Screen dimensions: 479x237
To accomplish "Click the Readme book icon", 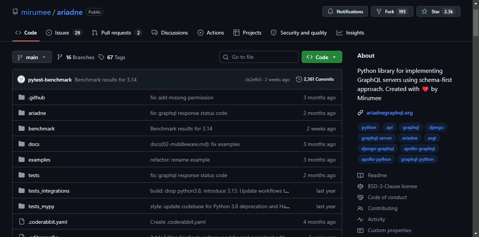I will pyautogui.click(x=360, y=175).
